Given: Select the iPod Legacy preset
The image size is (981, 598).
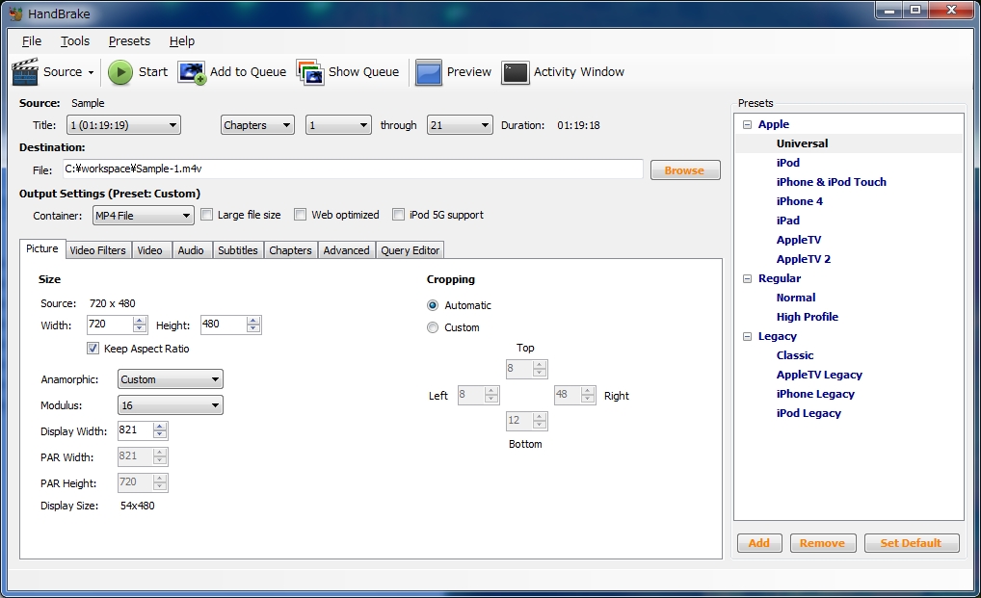Looking at the screenshot, I should 809,414.
